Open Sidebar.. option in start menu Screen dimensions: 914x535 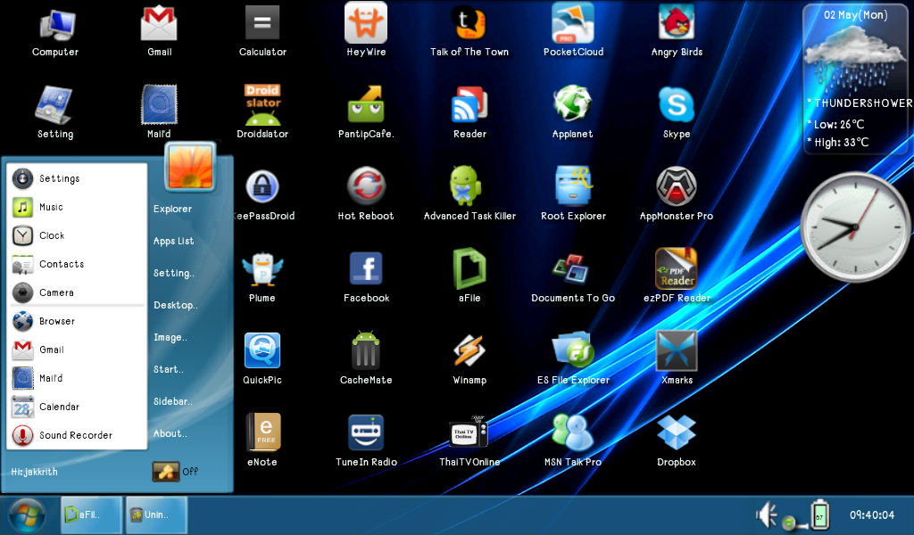(x=172, y=401)
